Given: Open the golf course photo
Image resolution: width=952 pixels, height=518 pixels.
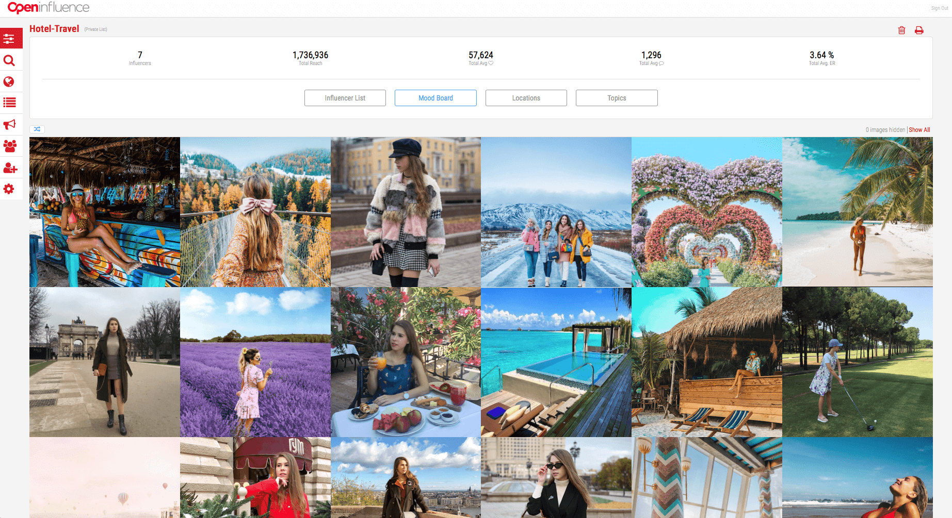Looking at the screenshot, I should coord(858,362).
